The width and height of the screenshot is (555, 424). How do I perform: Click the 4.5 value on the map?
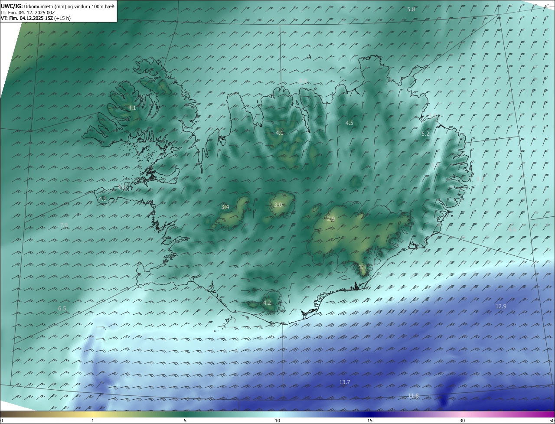click(x=349, y=123)
